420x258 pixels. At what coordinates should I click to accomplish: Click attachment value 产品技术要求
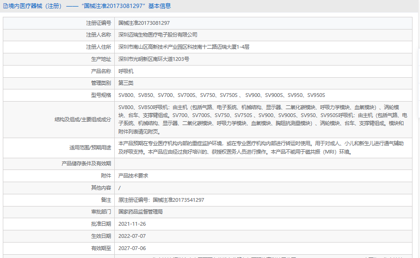[133, 176]
